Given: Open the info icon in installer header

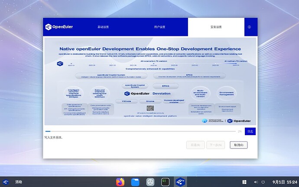Looking at the screenshot, I should pos(249,27).
